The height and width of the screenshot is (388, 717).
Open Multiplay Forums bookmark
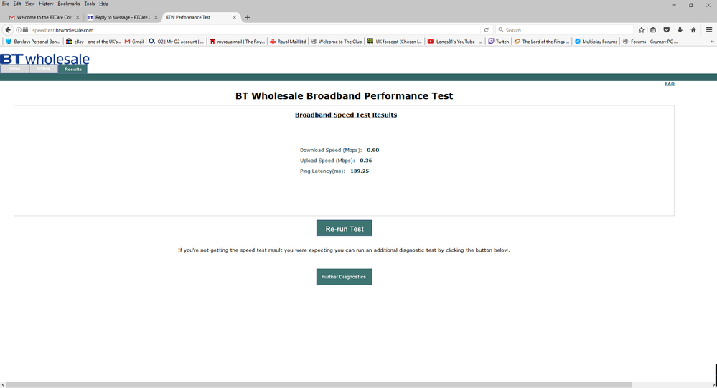tap(596, 42)
